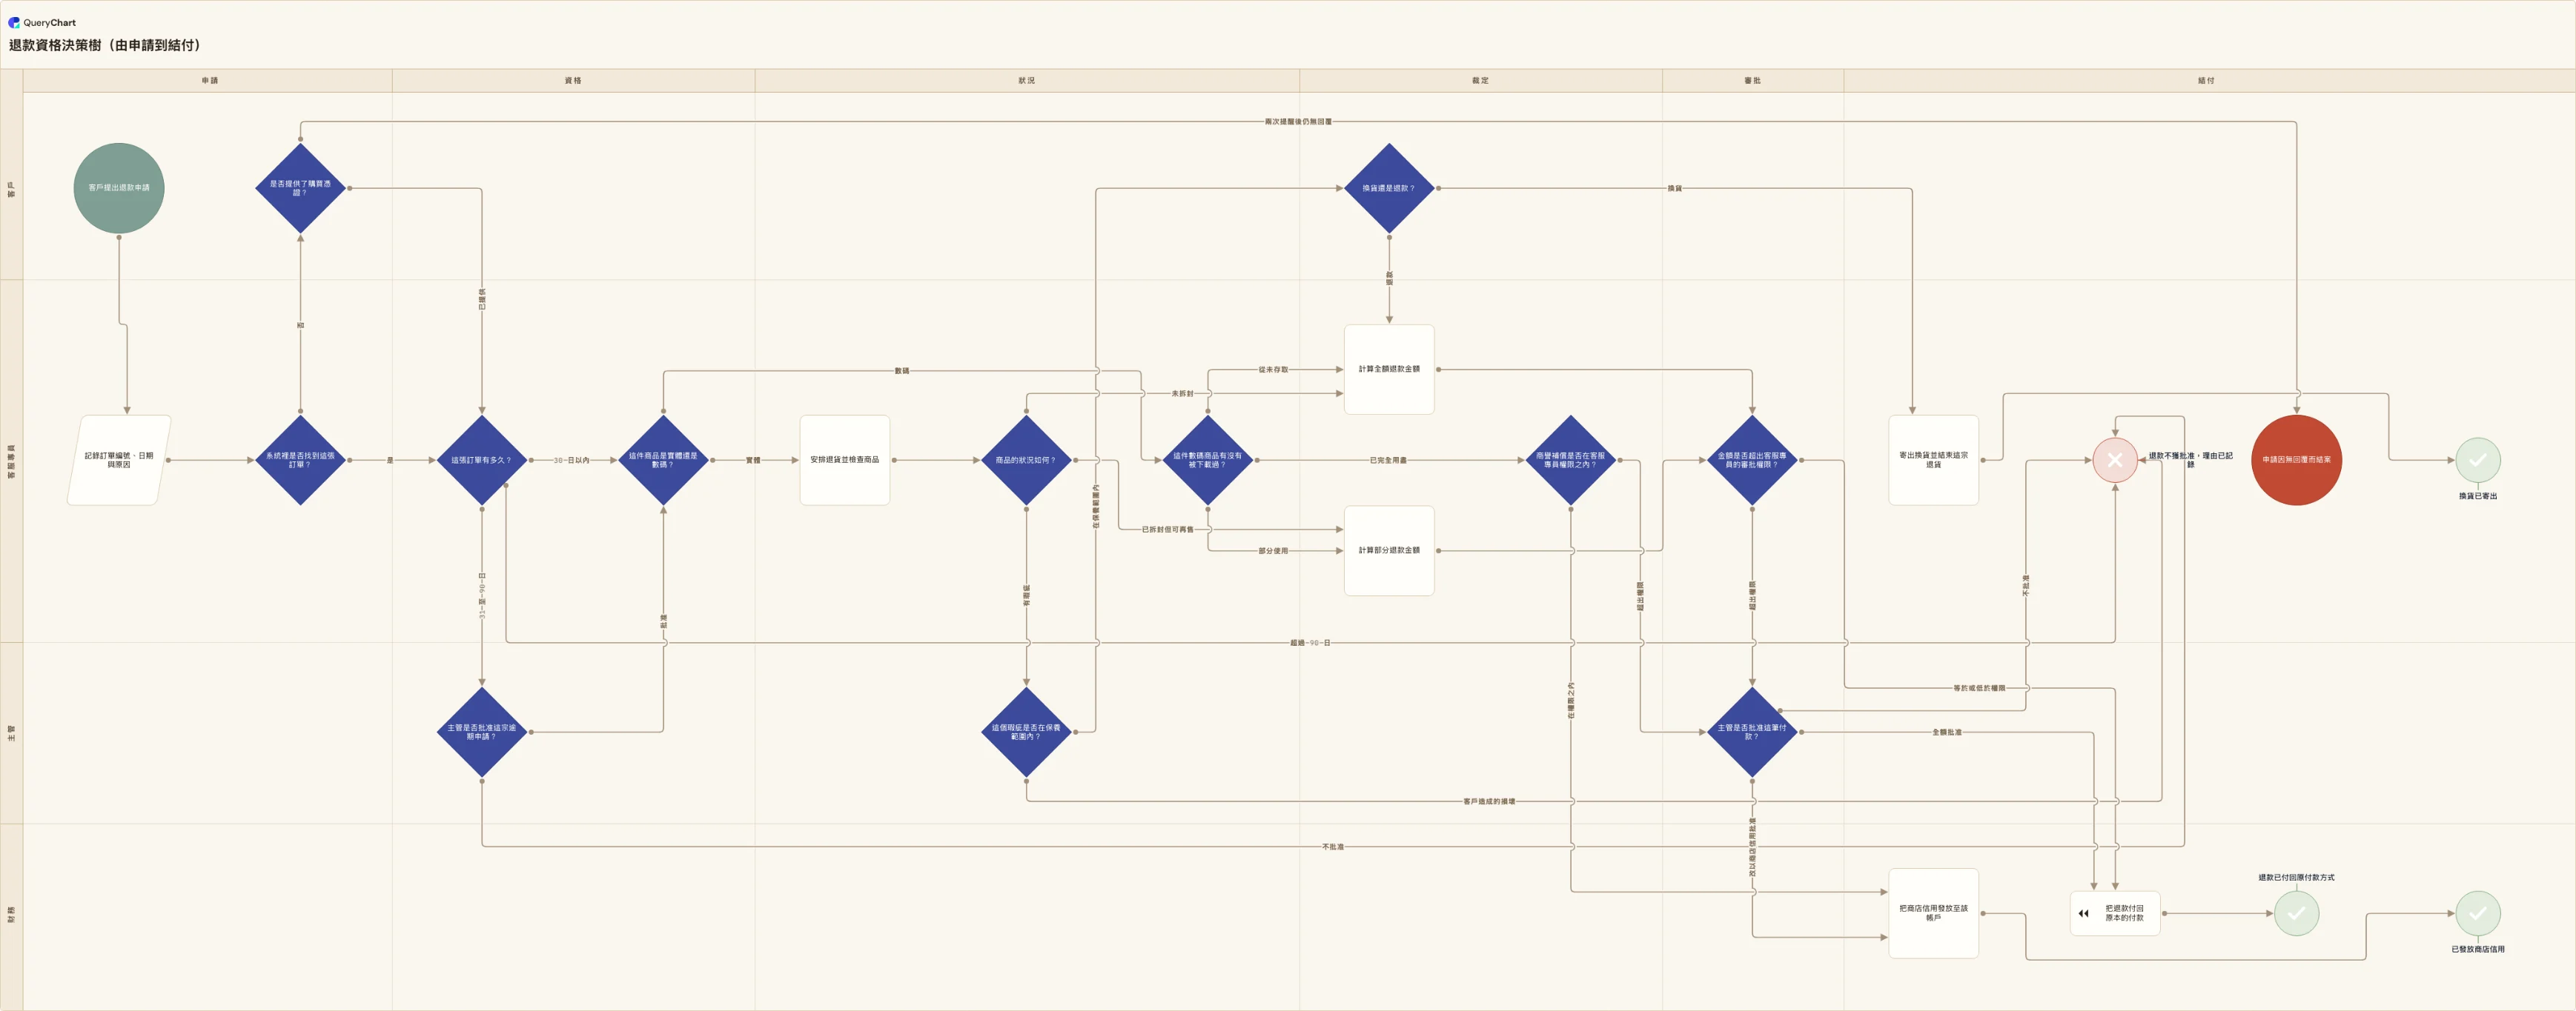Select the 金額是否超出客服專員的審批權限？ diamond
This screenshot has height=1011, width=2576.
[x=1752, y=461]
